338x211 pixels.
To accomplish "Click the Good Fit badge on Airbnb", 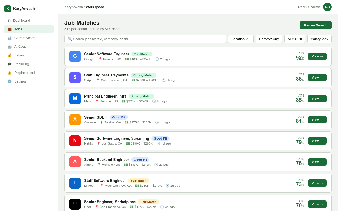I will click(x=140, y=160).
